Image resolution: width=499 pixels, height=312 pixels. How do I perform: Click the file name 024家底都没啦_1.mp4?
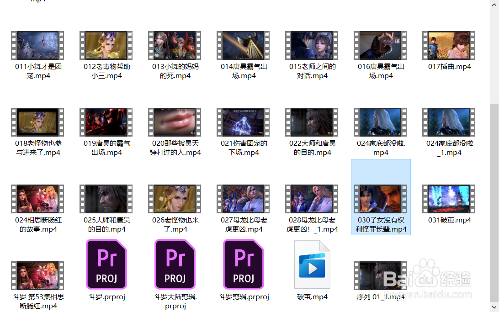[x=449, y=148]
